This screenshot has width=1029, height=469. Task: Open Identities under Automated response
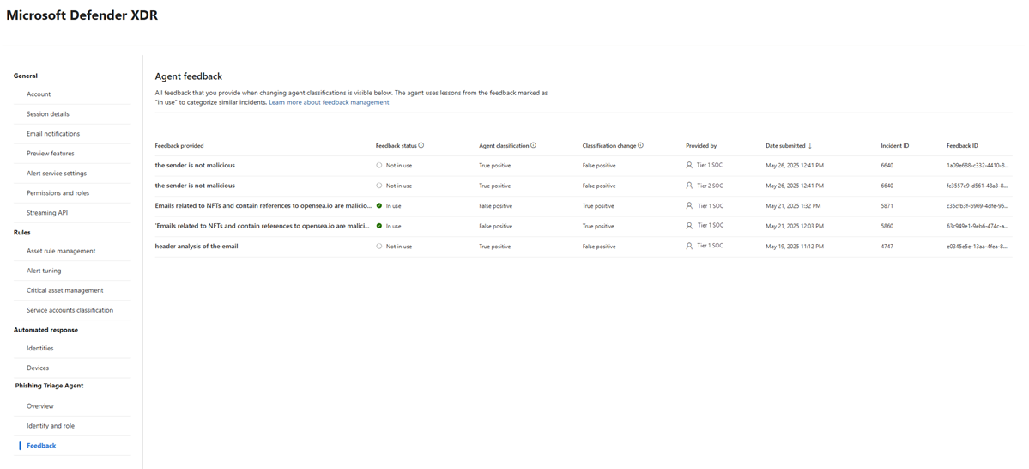coord(40,348)
